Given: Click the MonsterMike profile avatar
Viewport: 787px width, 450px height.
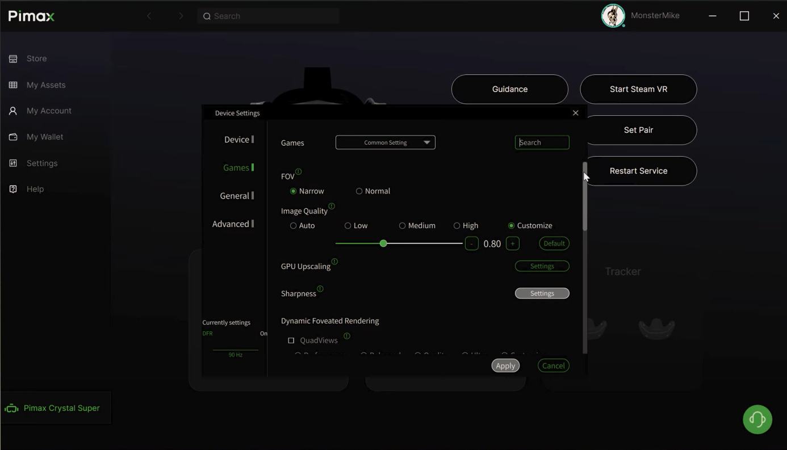Looking at the screenshot, I should [613, 16].
